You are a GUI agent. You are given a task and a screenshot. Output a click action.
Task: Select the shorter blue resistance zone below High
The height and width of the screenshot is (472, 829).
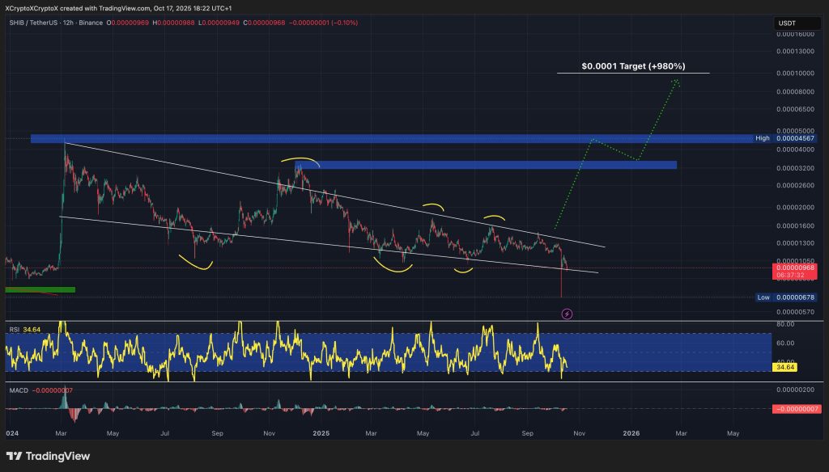tap(486, 165)
